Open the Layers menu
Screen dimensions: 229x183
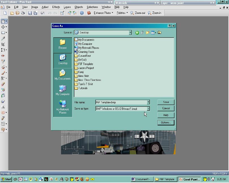(x=67, y=7)
